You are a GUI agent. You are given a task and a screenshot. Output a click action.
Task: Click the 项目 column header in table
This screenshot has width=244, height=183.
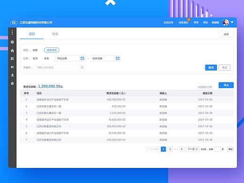click(x=39, y=93)
